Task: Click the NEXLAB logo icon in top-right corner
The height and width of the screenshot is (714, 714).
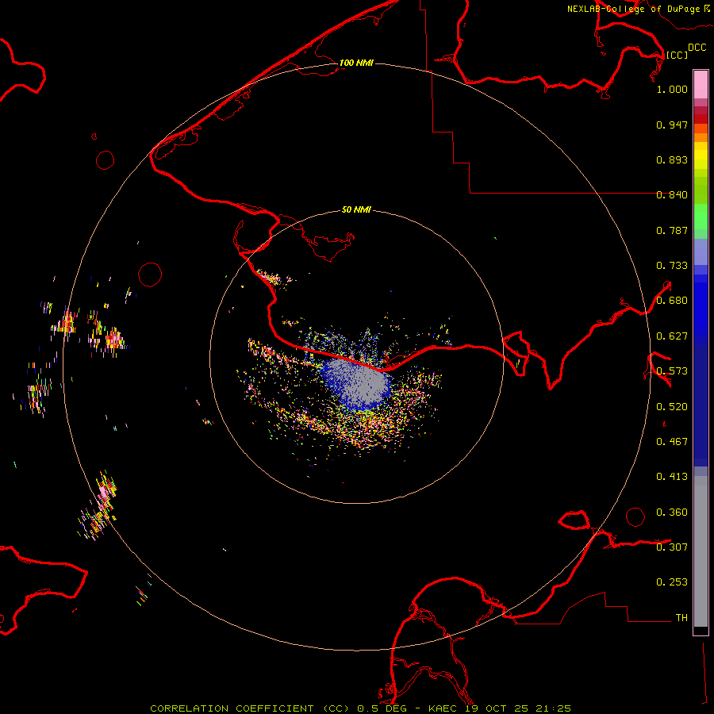Action: click(707, 8)
